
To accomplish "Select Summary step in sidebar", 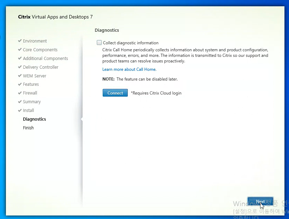I will point(32,102).
